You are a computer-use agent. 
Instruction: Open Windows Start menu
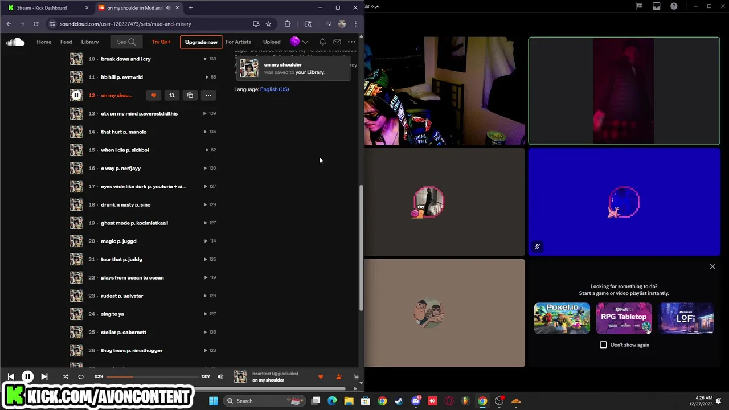[214, 401]
